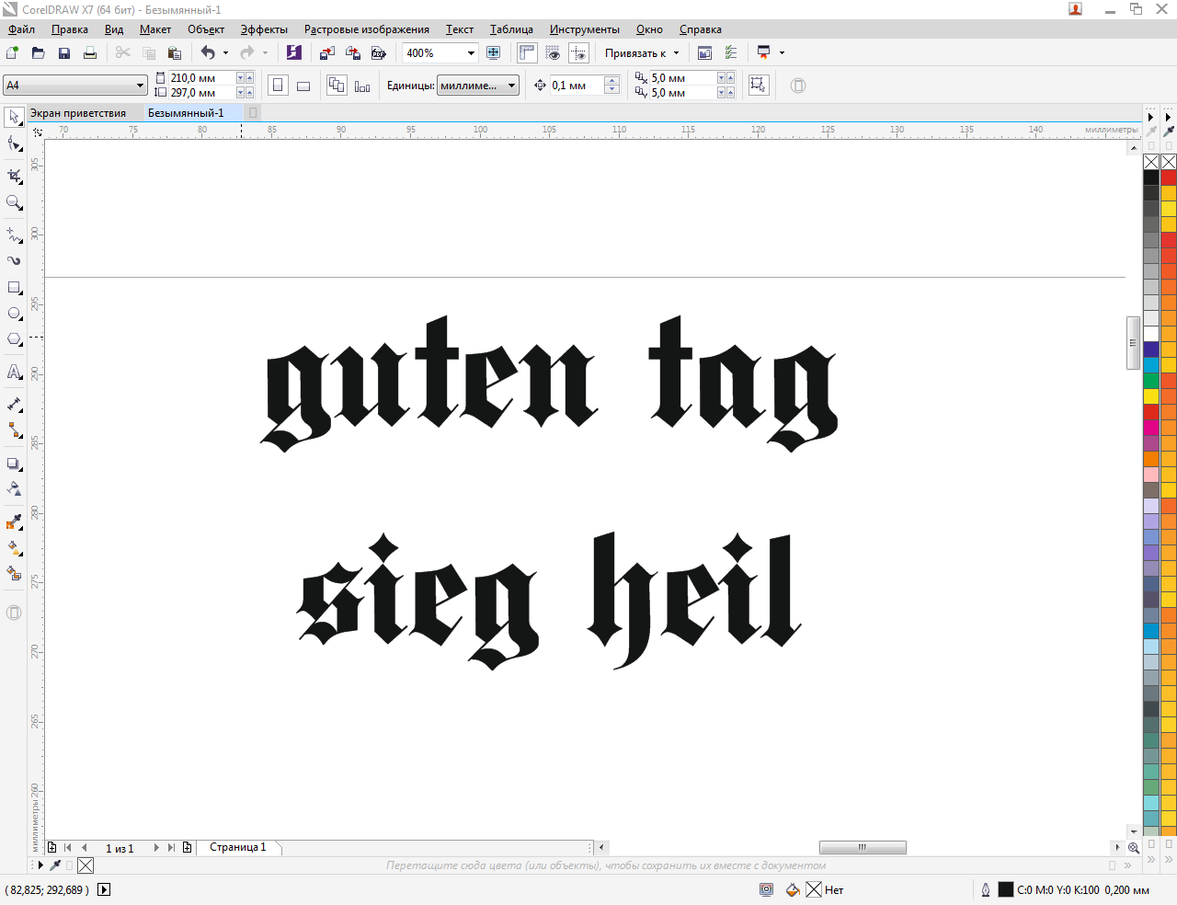Toggle Treat all objects as filled

pyautogui.click(x=758, y=86)
